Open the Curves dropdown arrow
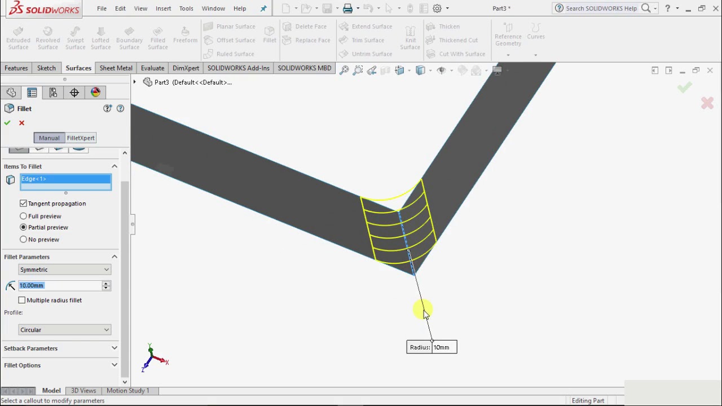Image resolution: width=722 pixels, height=406 pixels. coord(535,55)
